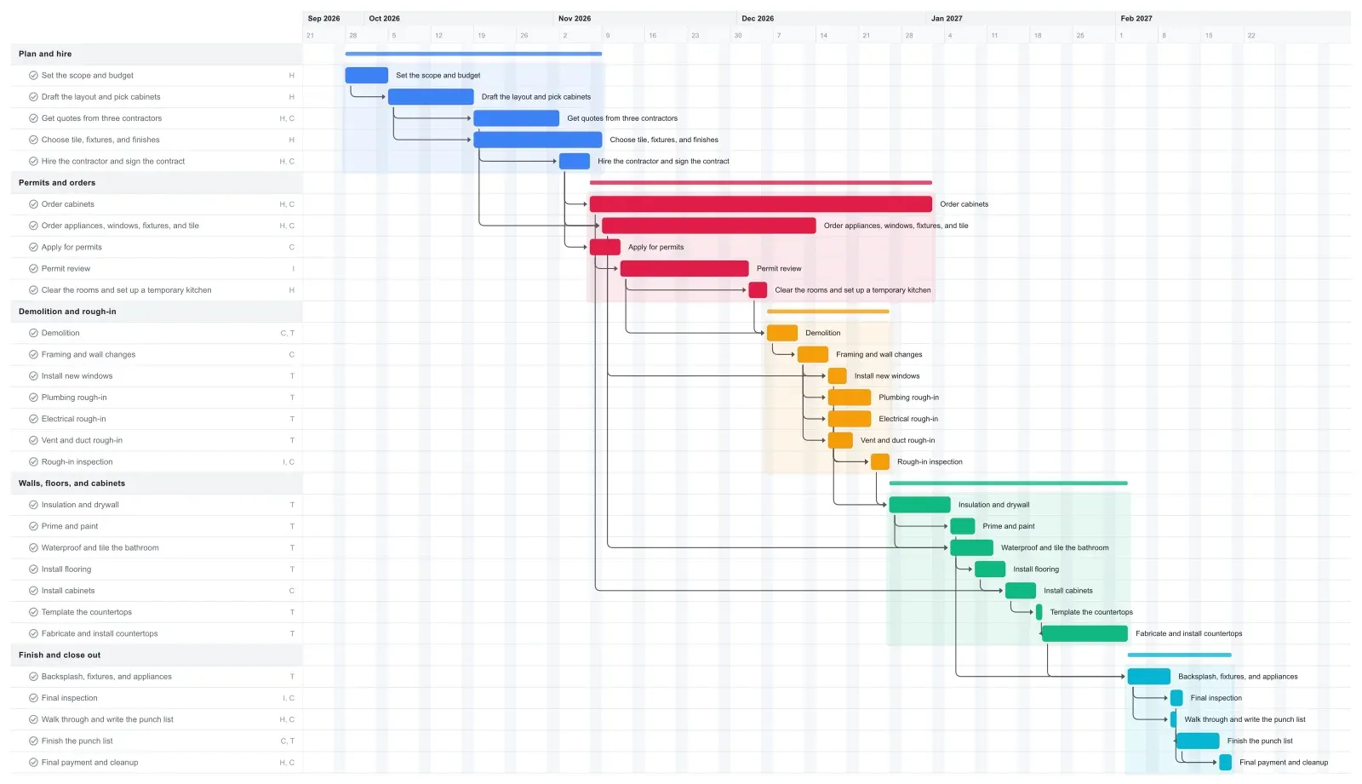
Task: Select the orange Demolition bar
Action: click(782, 333)
